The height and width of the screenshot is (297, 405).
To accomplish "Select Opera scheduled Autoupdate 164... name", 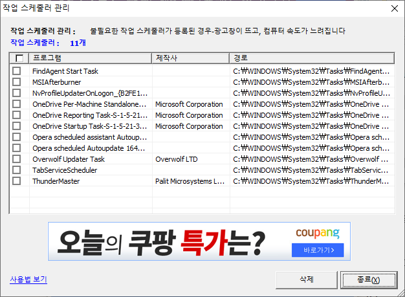I will (x=89, y=148).
